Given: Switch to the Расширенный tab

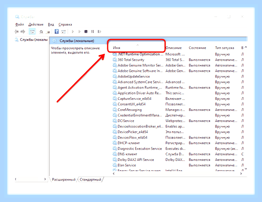Looking at the screenshot, I should pos(64,180).
